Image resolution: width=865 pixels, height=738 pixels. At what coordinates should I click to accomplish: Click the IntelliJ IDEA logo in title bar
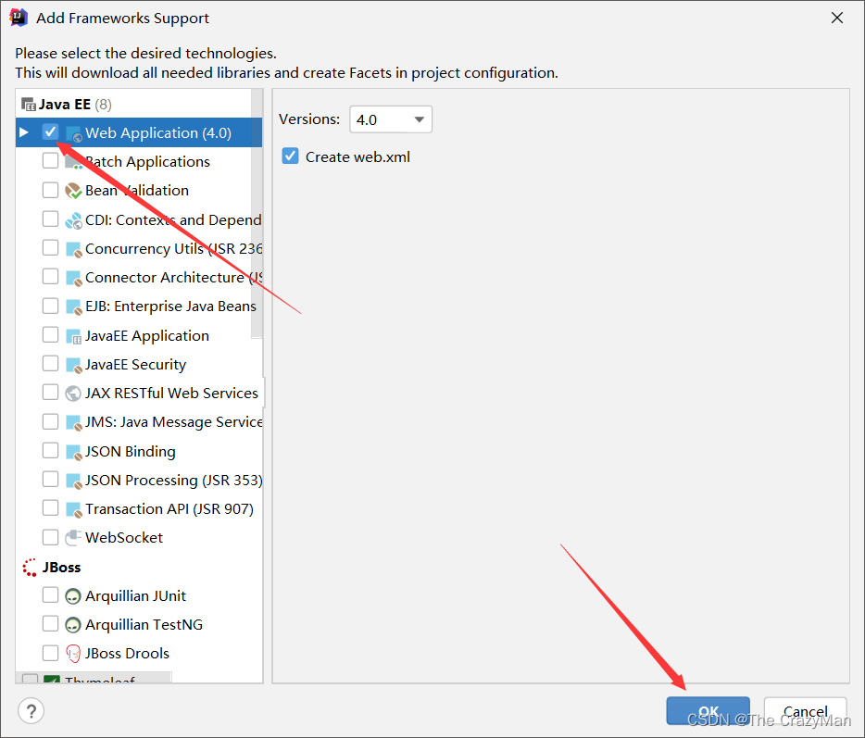[19, 18]
